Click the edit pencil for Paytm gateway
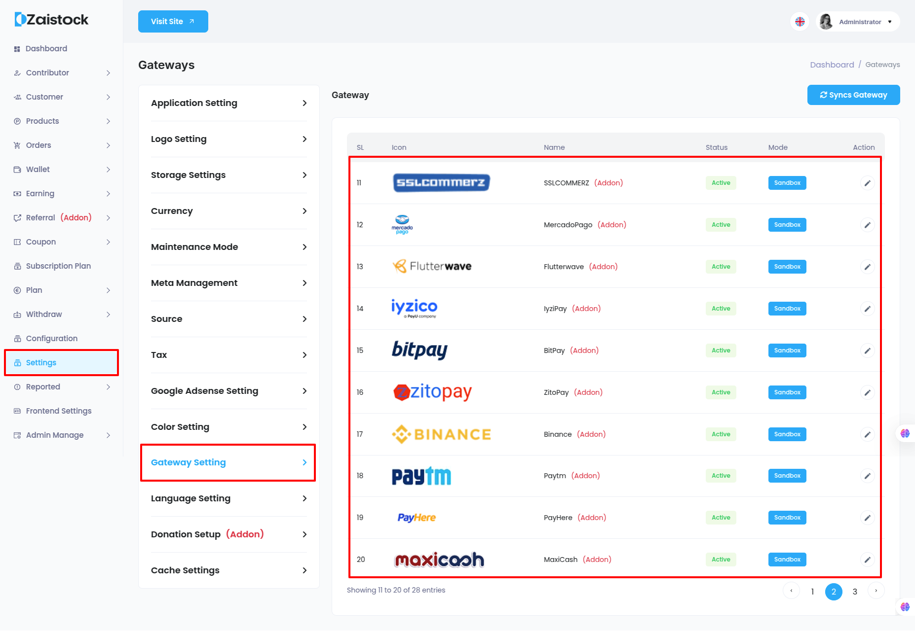Viewport: 915px width, 631px height. [867, 476]
